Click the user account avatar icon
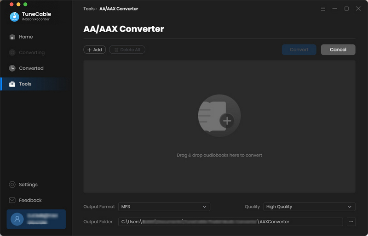Image resolution: width=368 pixels, height=236 pixels. (x=17, y=219)
